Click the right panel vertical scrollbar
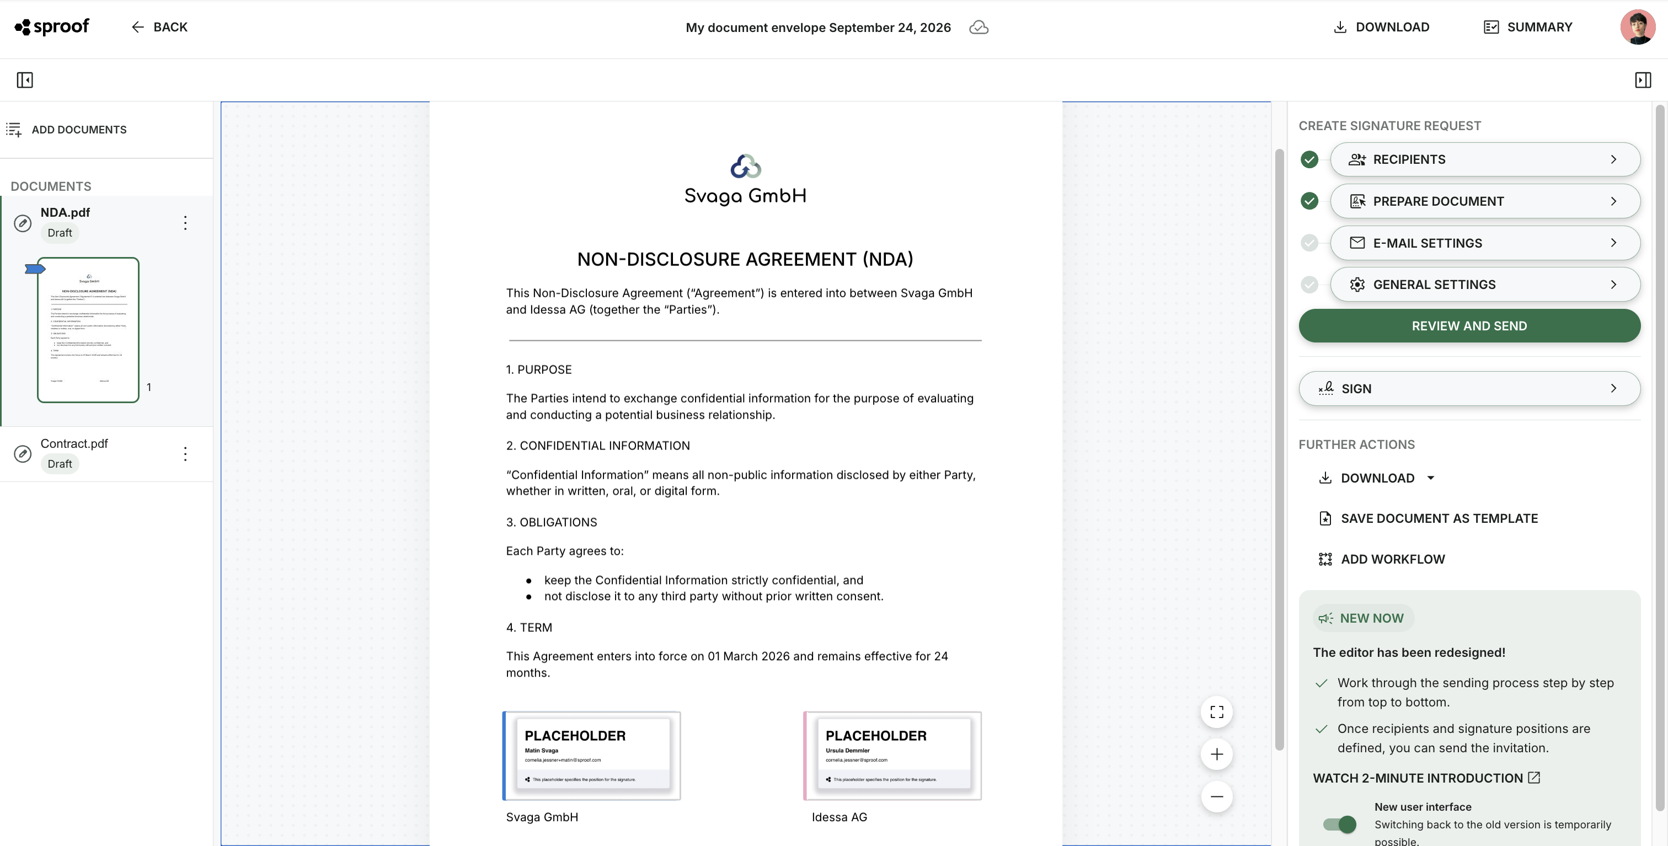The width and height of the screenshot is (1668, 846). click(x=1660, y=458)
